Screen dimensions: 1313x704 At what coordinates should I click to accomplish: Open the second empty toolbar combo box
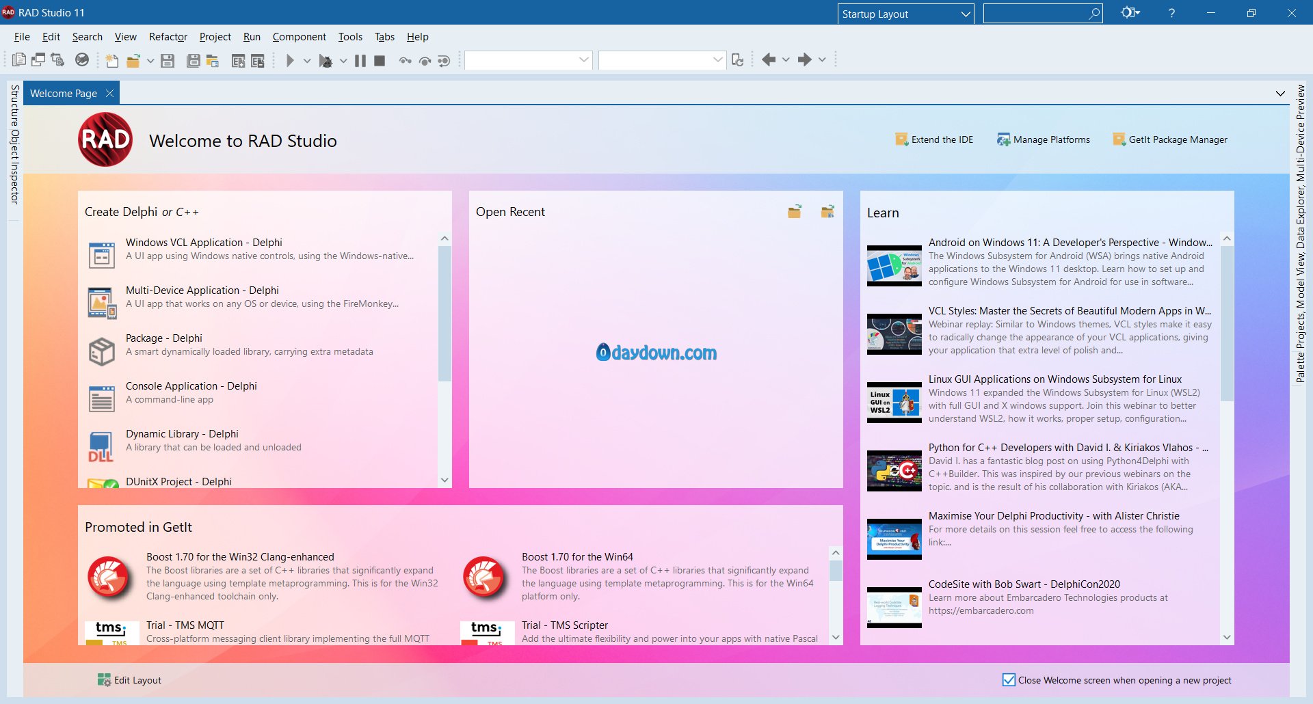tap(662, 60)
